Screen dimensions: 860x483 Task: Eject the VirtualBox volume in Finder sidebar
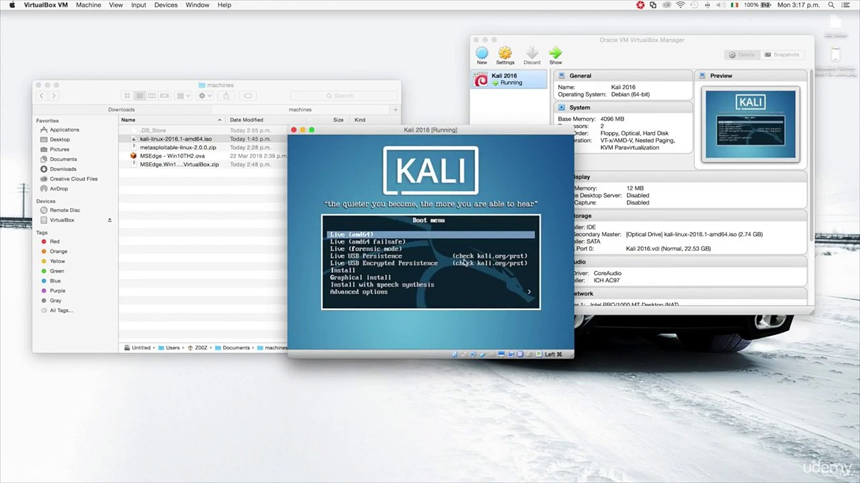(110, 220)
